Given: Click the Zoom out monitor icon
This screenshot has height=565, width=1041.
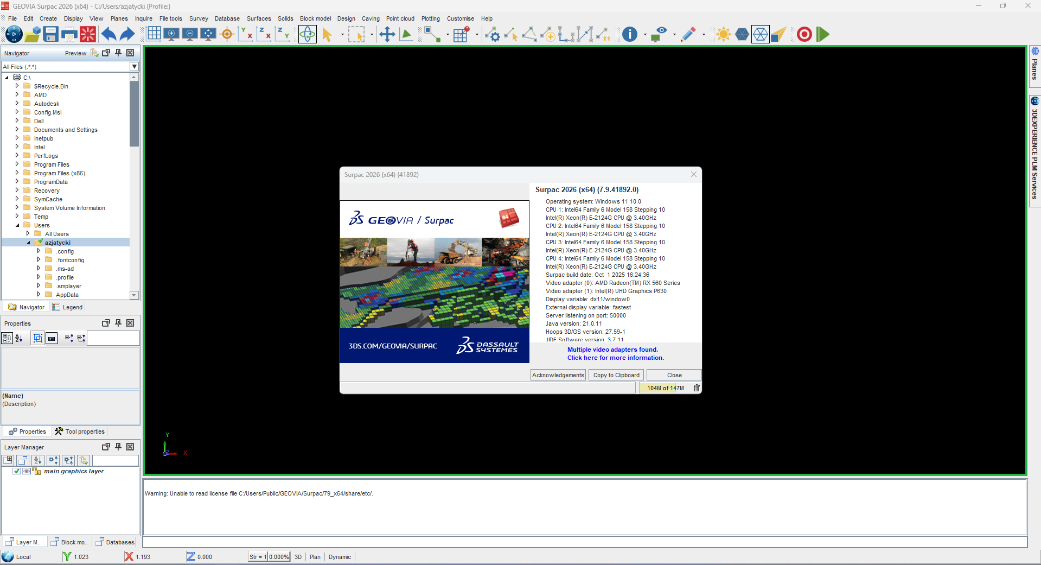Looking at the screenshot, I should pos(190,34).
